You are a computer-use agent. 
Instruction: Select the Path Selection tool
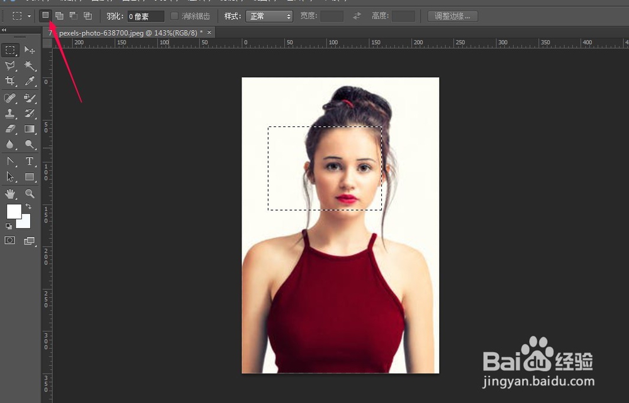[x=10, y=177]
